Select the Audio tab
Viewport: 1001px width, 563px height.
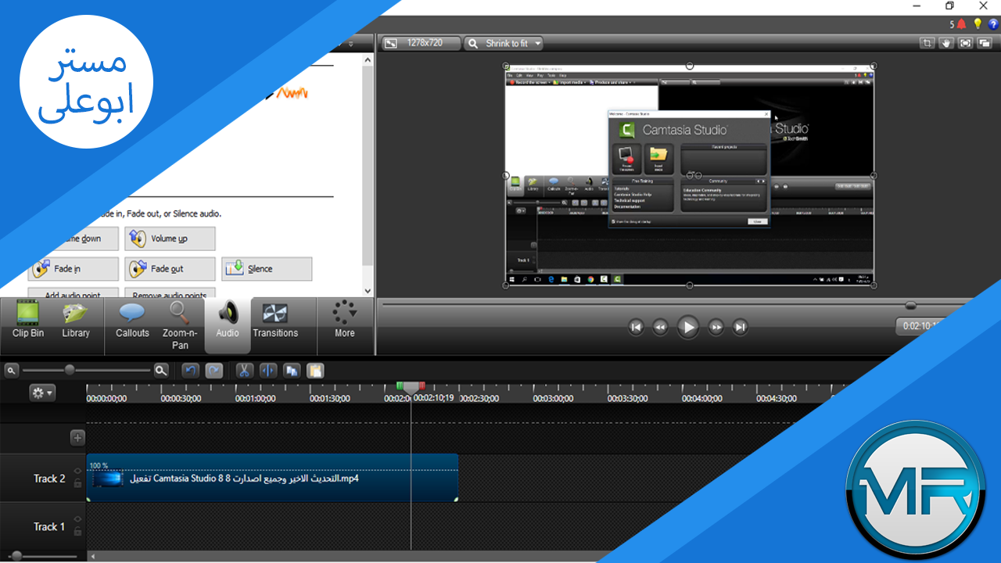tap(228, 325)
